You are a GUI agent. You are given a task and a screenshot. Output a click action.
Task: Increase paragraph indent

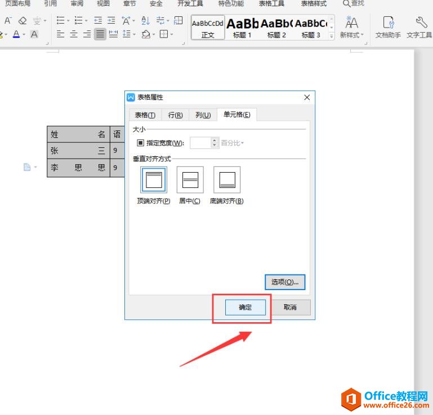pyautogui.click(x=111, y=20)
